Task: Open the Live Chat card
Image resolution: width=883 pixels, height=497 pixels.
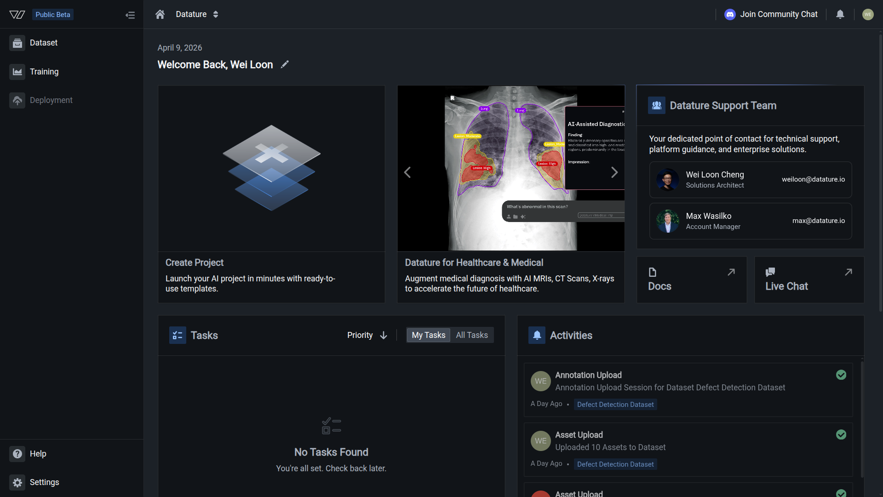Action: [809, 280]
